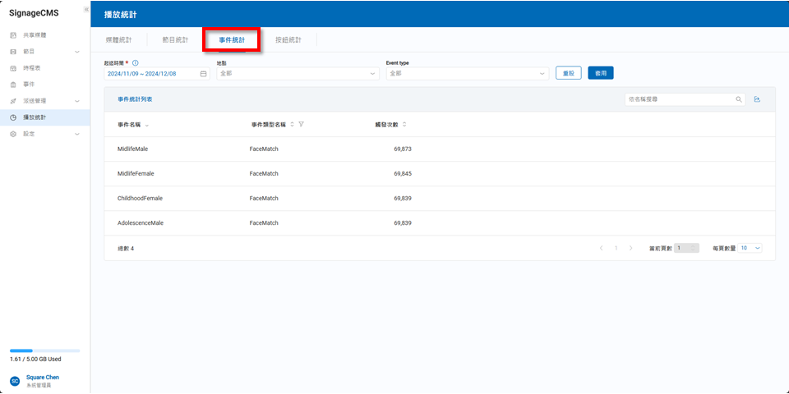This screenshot has height=394, width=789.
Task: Sort by 事件類型名稱 column arrows
Action: (292, 124)
